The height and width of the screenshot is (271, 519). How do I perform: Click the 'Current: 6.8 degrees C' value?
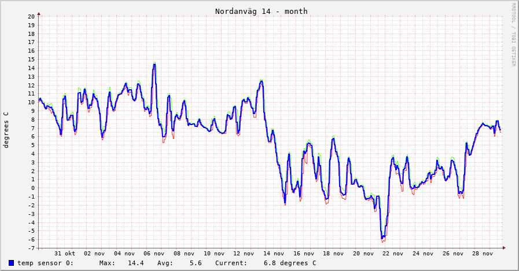265,263
